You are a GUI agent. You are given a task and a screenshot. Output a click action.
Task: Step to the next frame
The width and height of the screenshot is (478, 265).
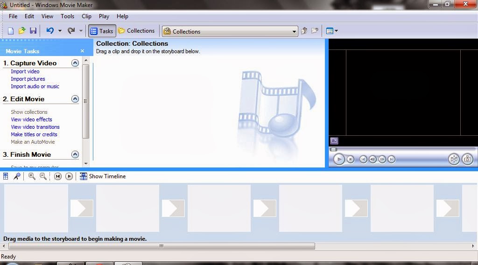click(x=382, y=159)
